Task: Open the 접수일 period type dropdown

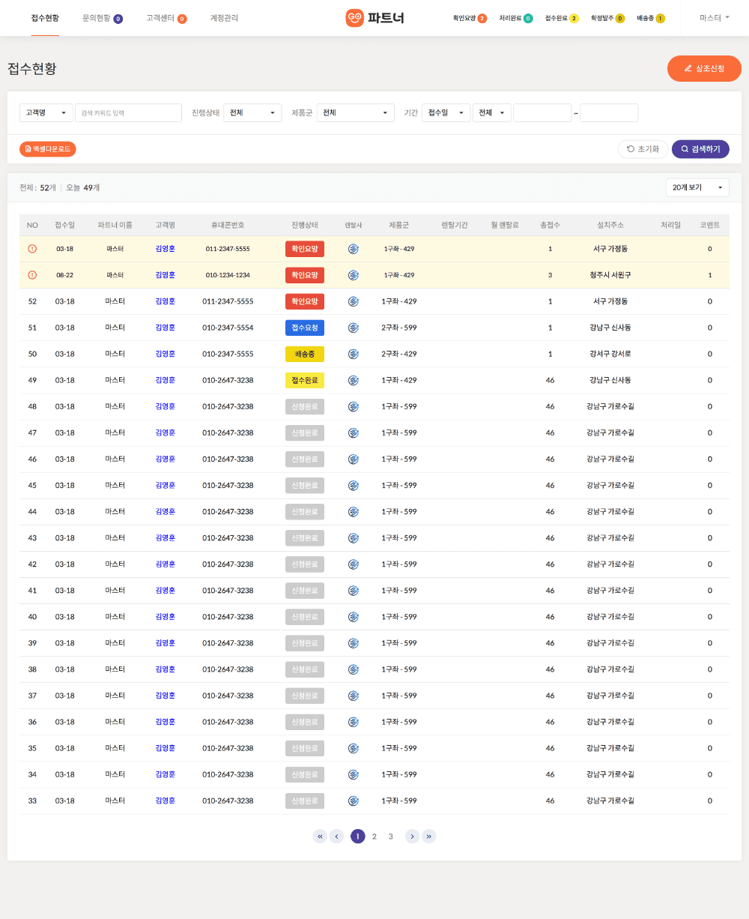Action: coord(446,112)
